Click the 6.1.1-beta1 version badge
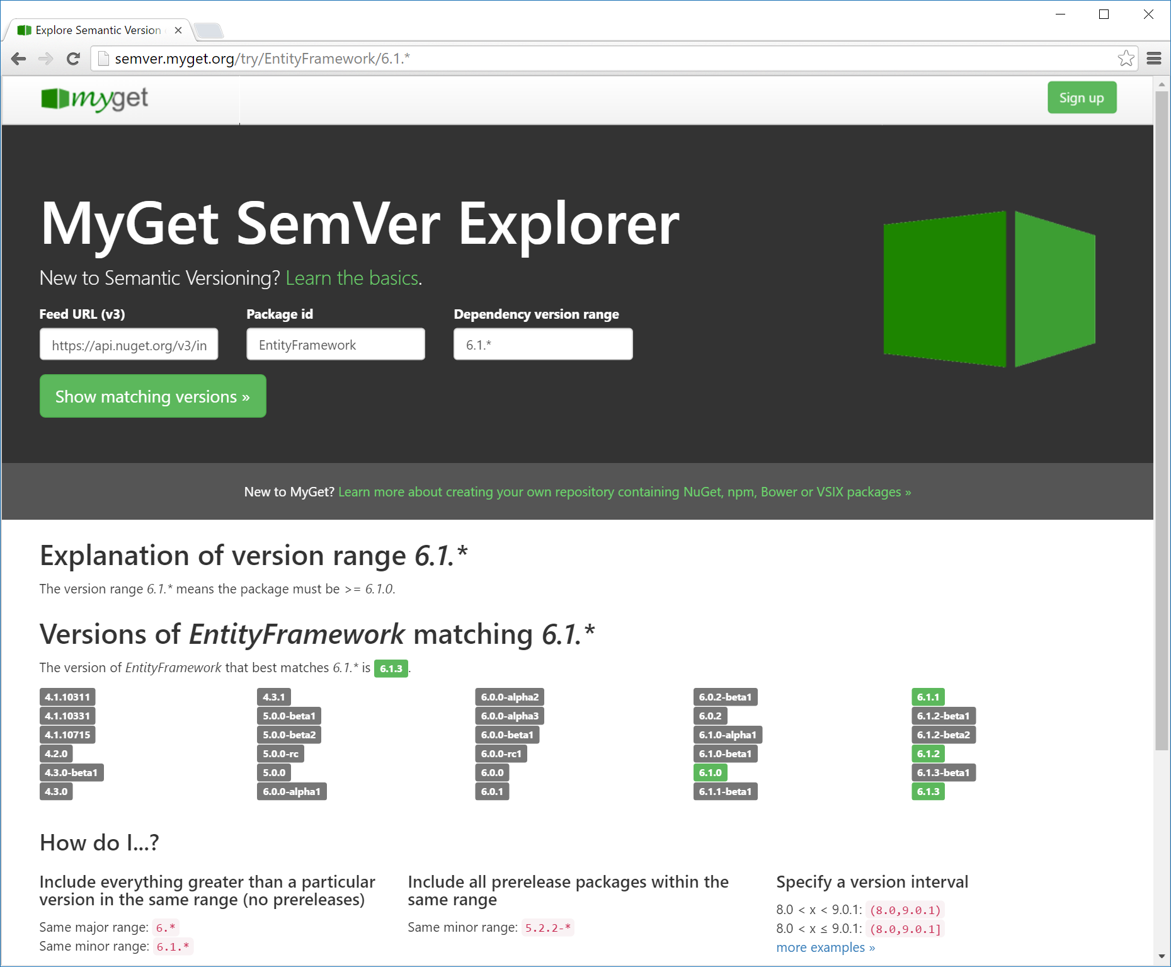 click(x=725, y=791)
